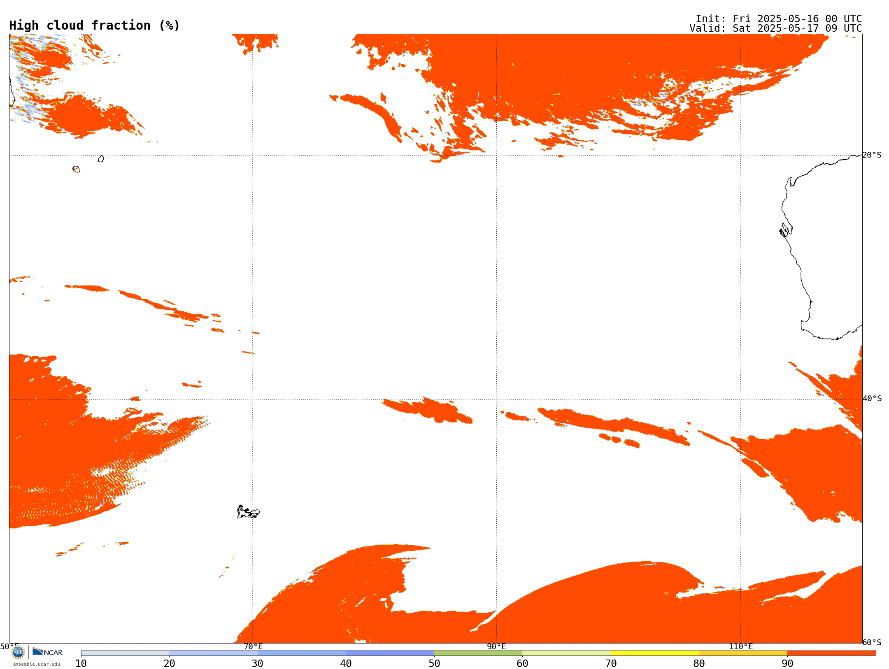
Task: Click the 60-70 pale yellow-green colorbar segment
Action: click(x=566, y=653)
